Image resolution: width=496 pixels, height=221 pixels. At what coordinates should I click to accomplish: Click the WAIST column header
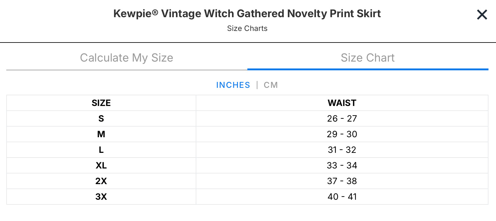click(342, 103)
